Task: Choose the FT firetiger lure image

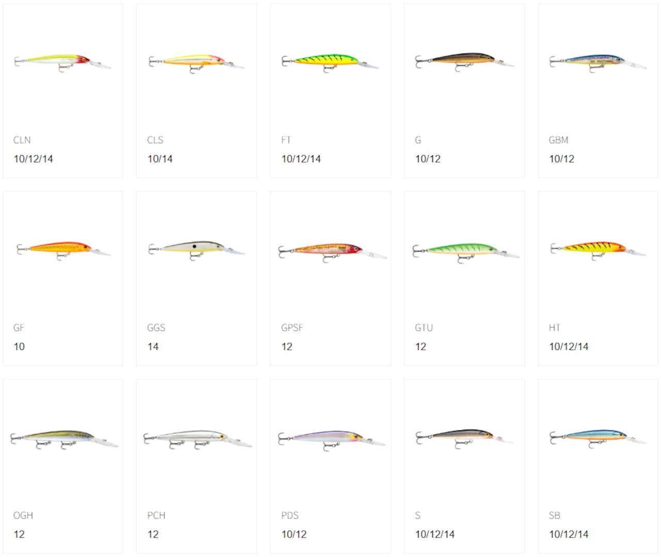Action: tap(330, 63)
